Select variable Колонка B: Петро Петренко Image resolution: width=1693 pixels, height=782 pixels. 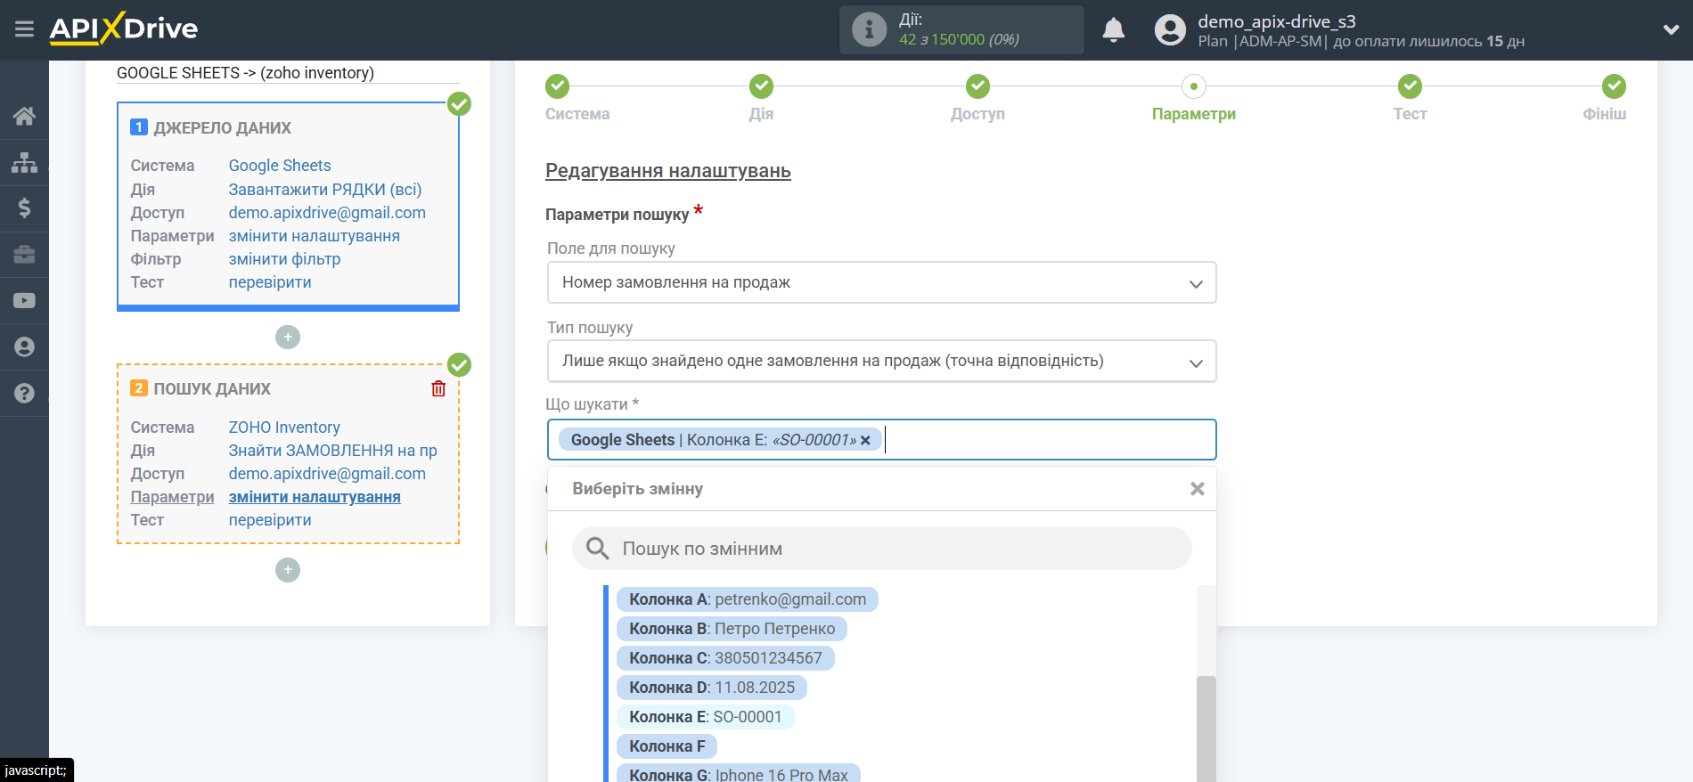tap(732, 629)
